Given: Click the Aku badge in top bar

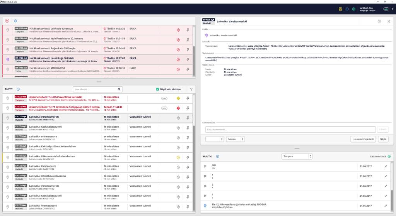Looking at the screenshot, I should 386,9.
